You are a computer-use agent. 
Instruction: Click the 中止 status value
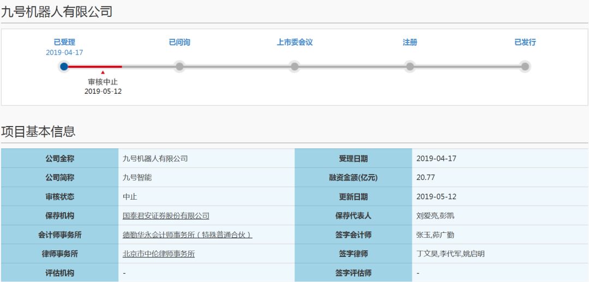130,197
